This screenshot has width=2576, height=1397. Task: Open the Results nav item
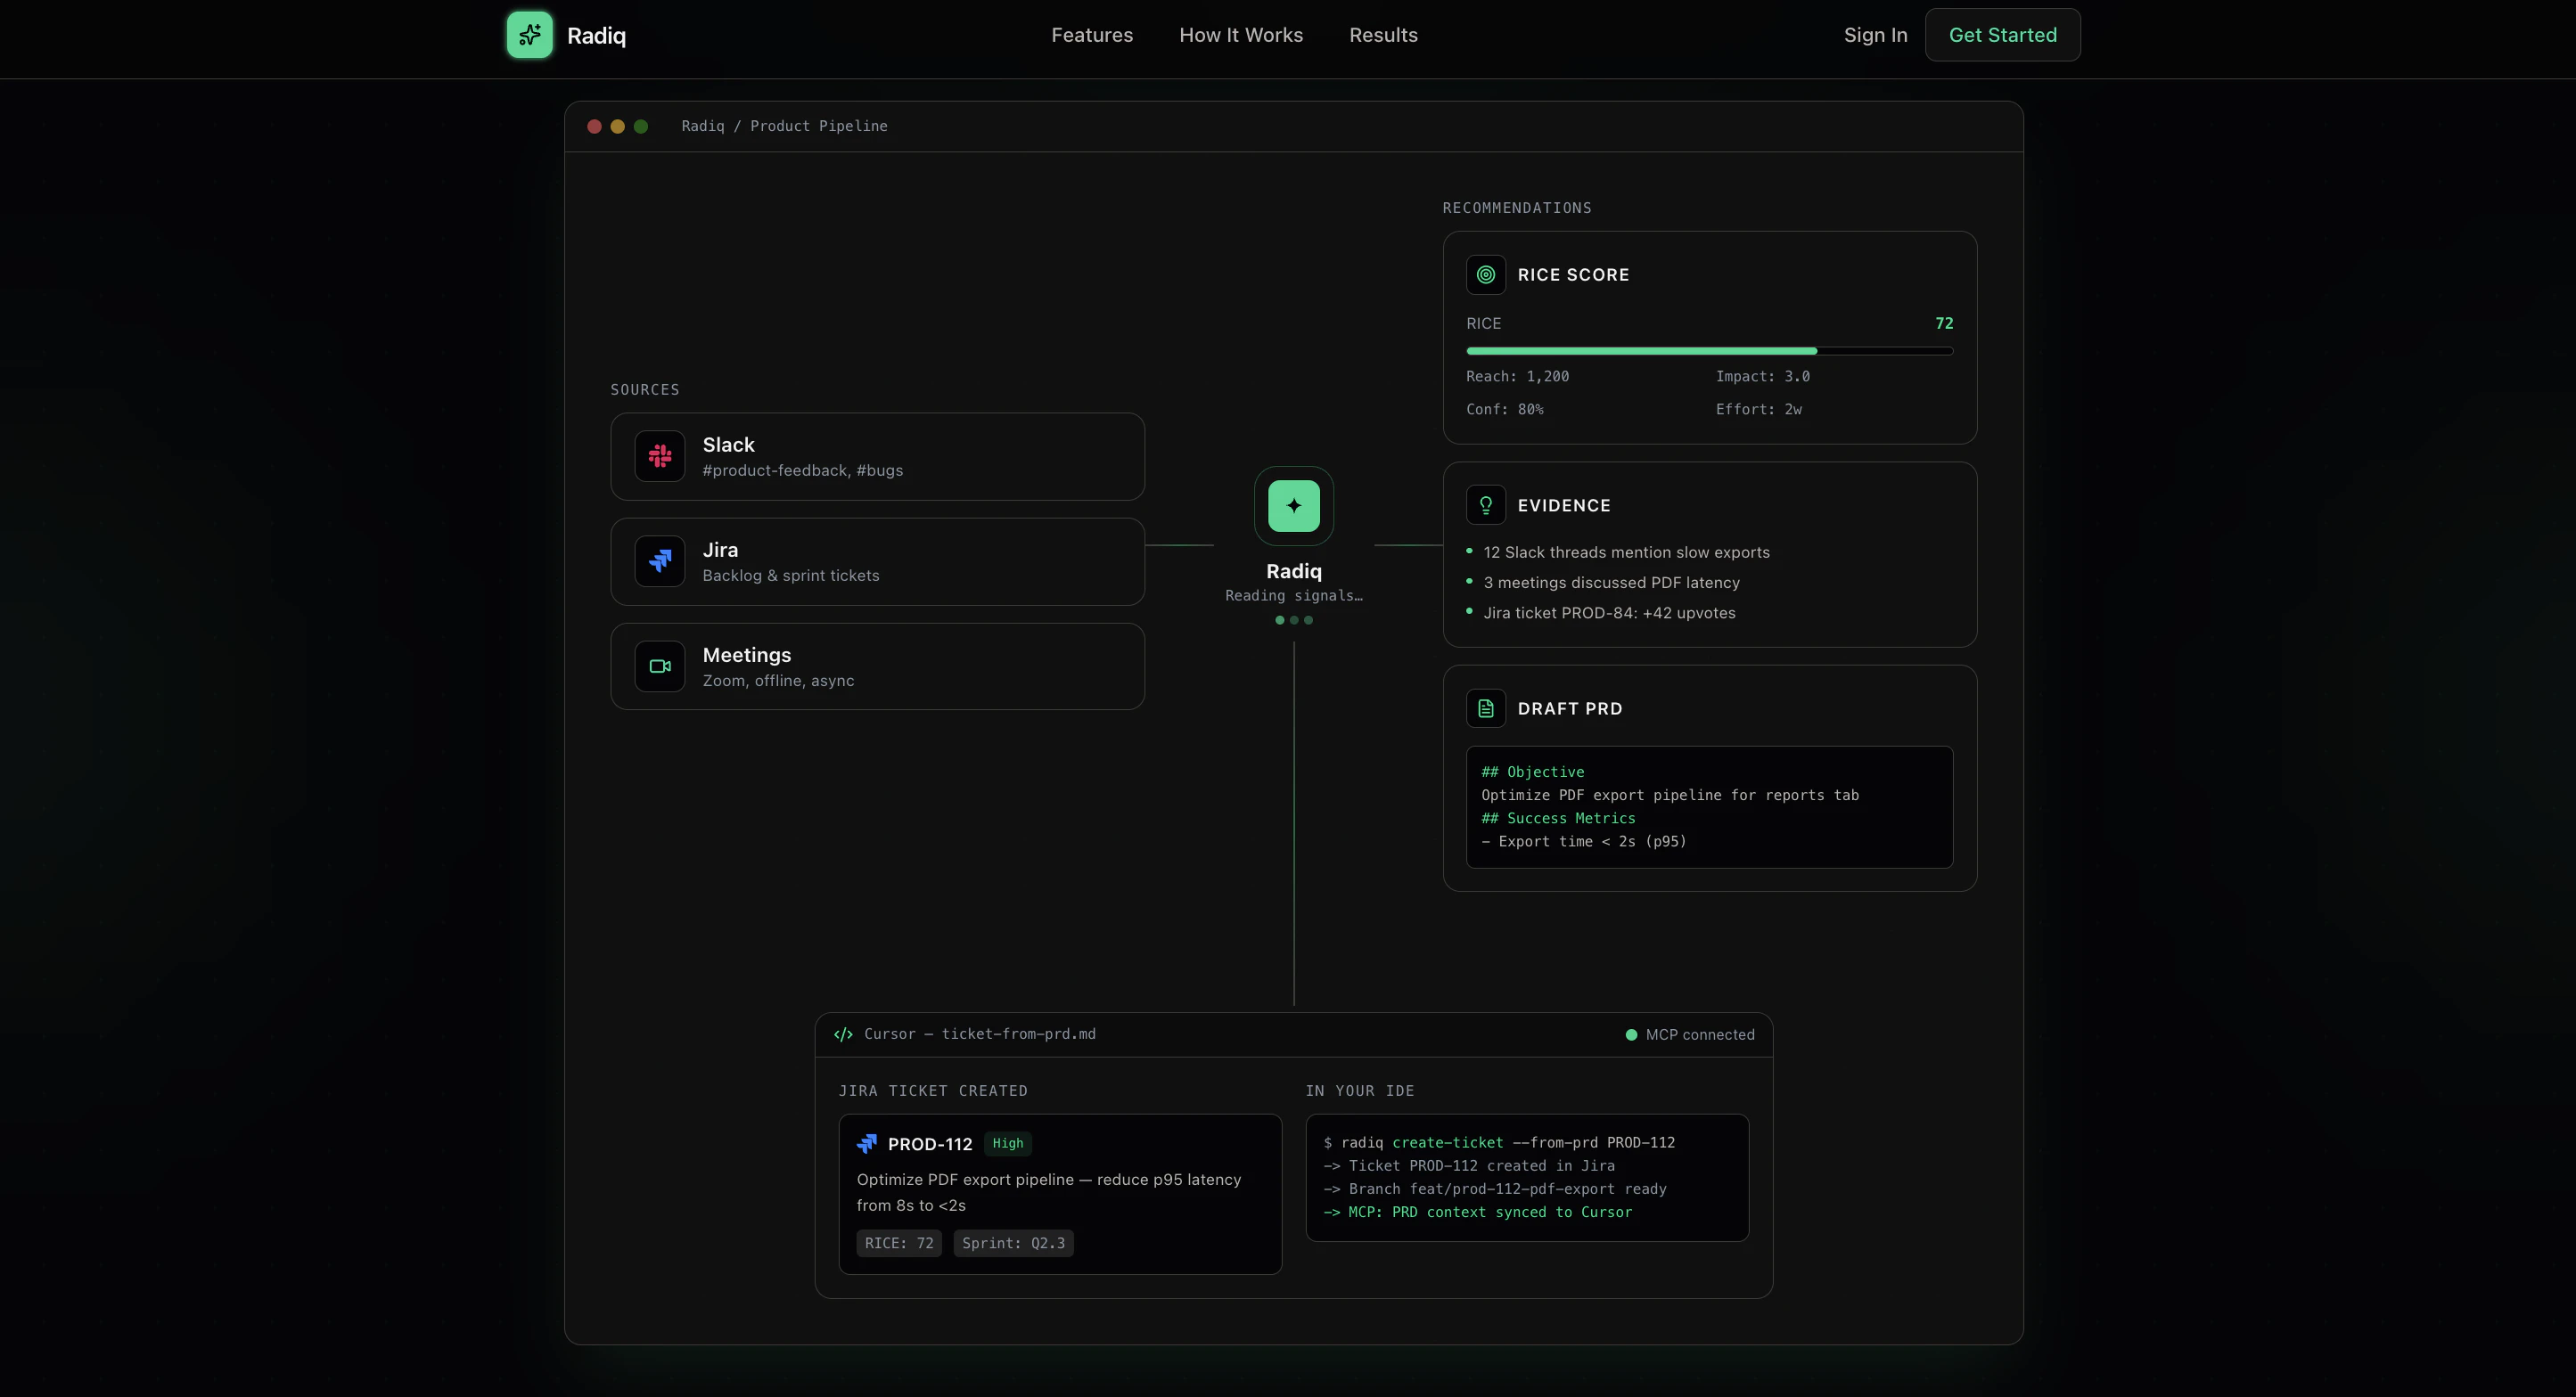1383,35
